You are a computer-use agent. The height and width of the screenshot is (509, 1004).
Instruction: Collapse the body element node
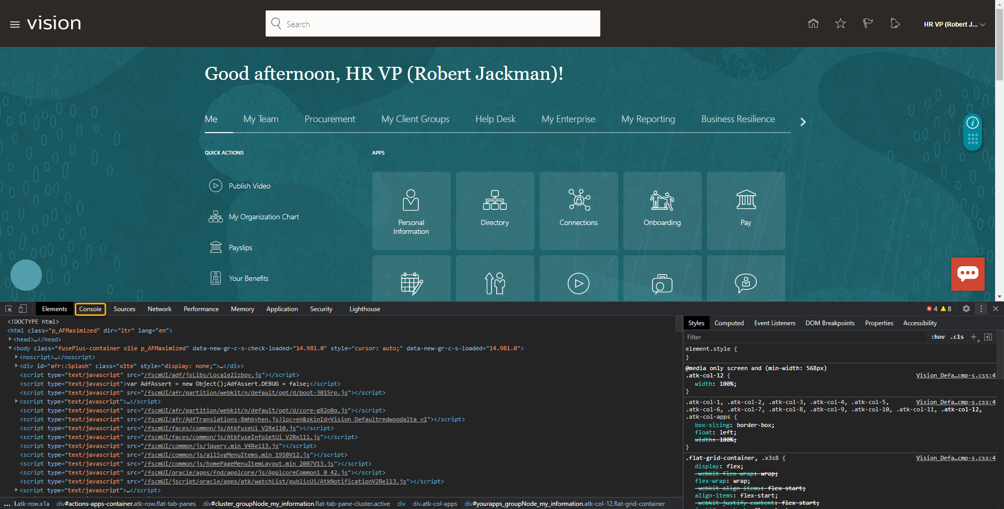(10, 348)
